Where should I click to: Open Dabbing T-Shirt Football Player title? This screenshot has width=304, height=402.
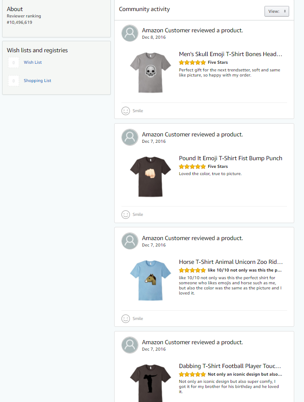pyautogui.click(x=230, y=366)
